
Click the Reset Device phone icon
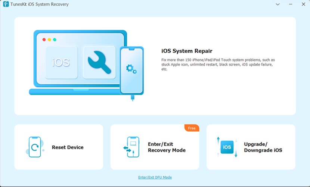[x=34, y=147]
